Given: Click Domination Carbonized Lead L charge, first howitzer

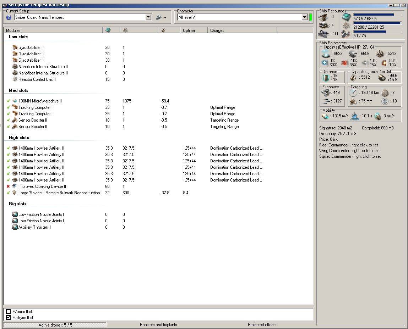Looking at the screenshot, I should click(x=236, y=148).
